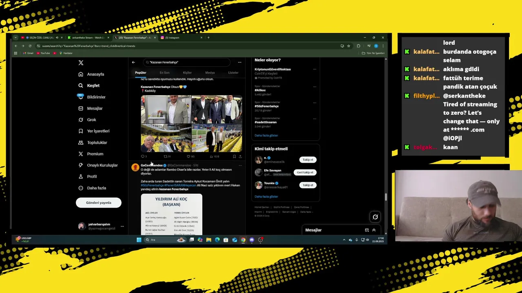Bookmark this page with the star icon
This screenshot has height=293, width=522.
click(x=349, y=46)
